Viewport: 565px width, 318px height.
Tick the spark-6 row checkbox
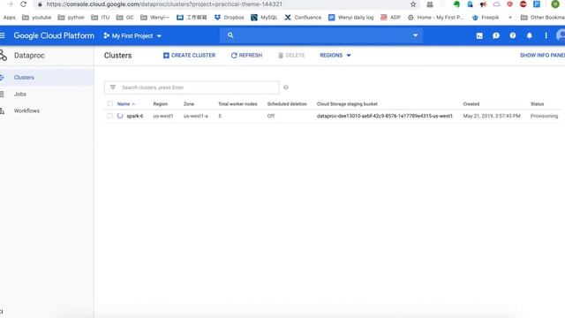[x=109, y=116]
